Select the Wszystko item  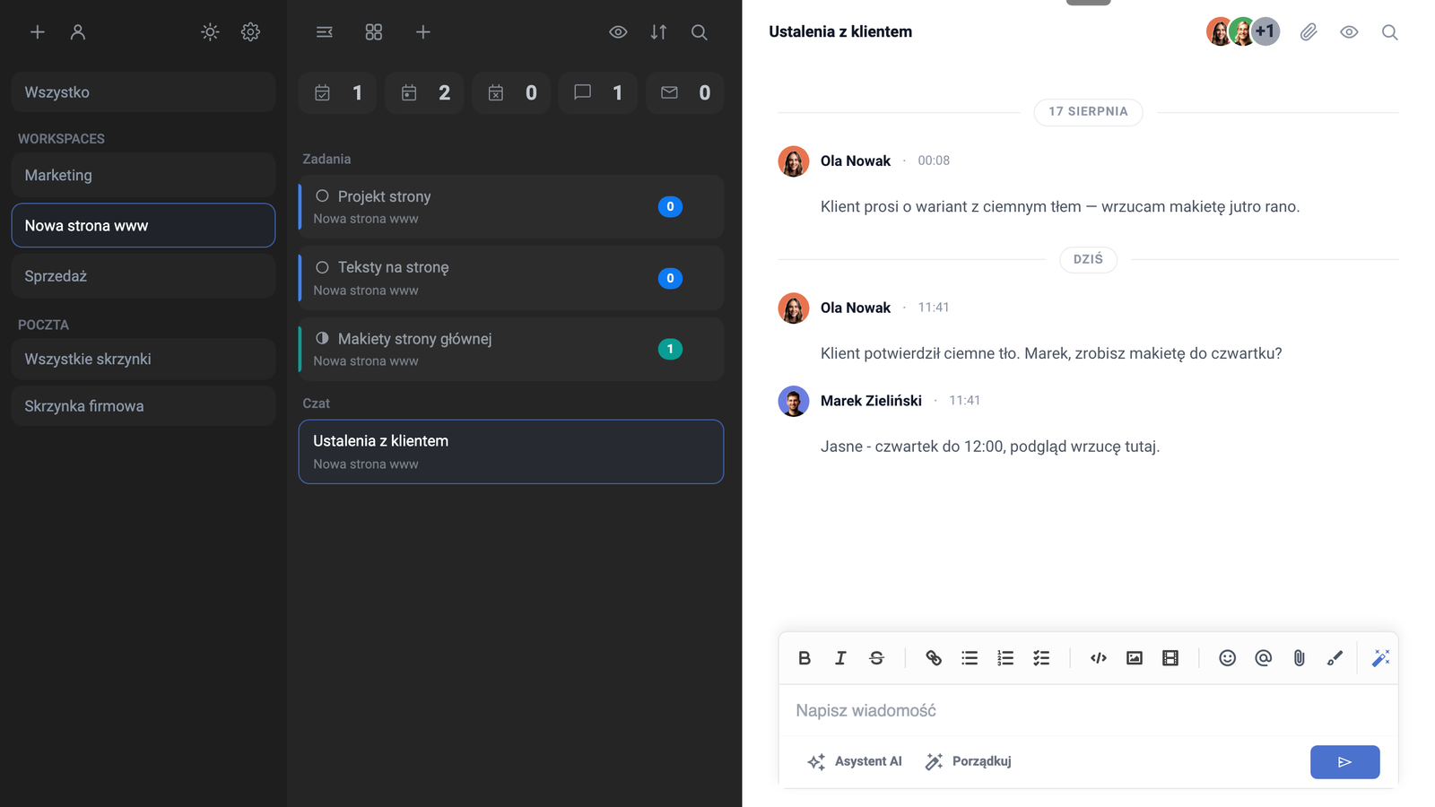coord(143,92)
